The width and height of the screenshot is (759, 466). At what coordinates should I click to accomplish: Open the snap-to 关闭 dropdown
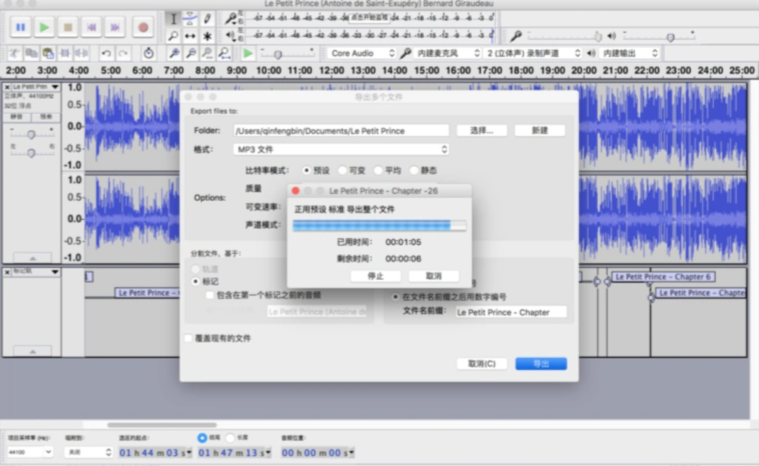89,452
